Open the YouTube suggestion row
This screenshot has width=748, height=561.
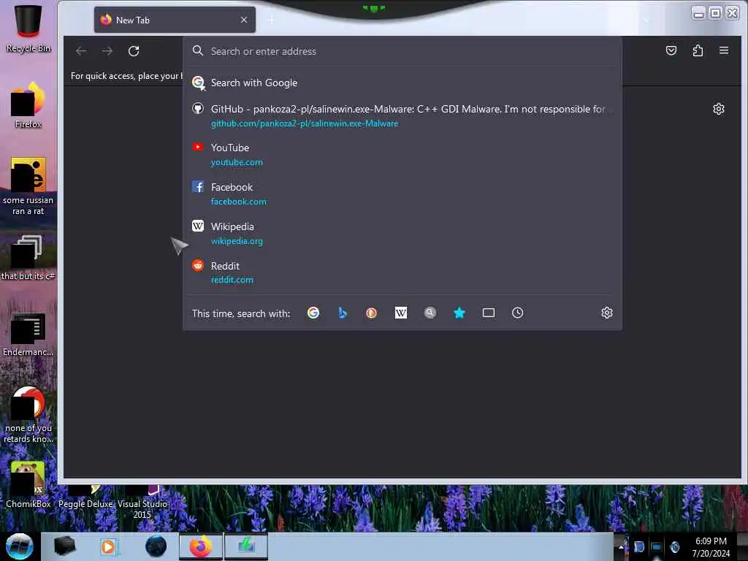click(x=402, y=155)
